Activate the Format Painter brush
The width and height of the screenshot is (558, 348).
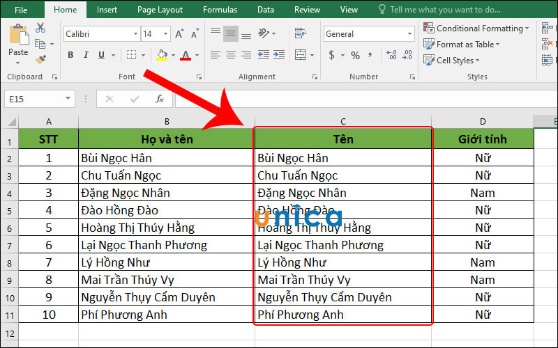pos(40,59)
